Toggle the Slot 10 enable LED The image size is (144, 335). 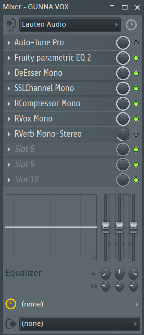(x=136, y=180)
